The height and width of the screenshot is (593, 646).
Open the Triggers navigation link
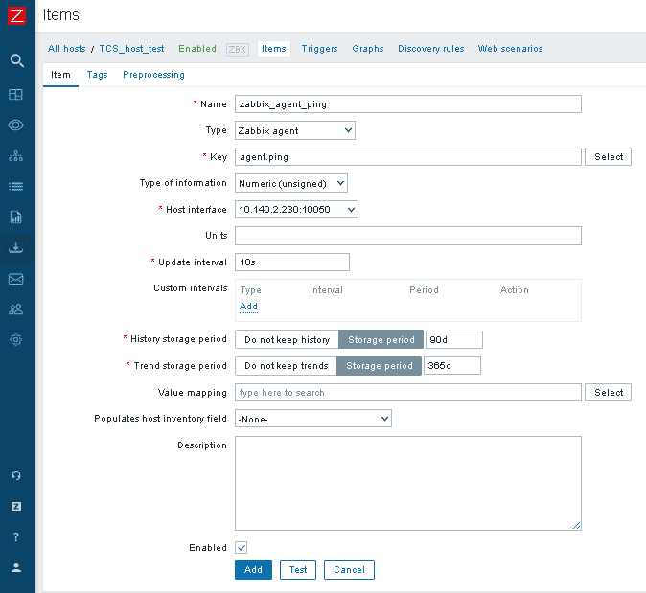(320, 49)
